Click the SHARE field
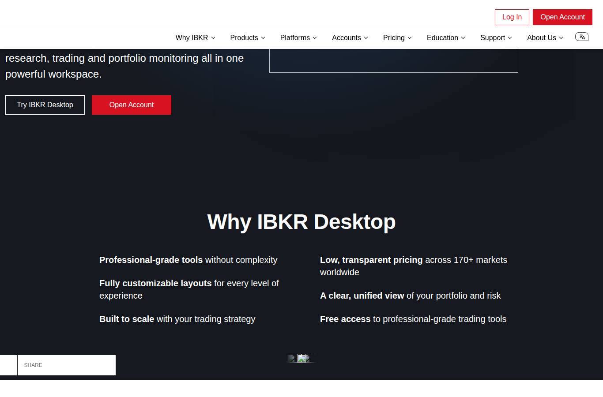This screenshot has height=397, width=603. click(x=67, y=365)
